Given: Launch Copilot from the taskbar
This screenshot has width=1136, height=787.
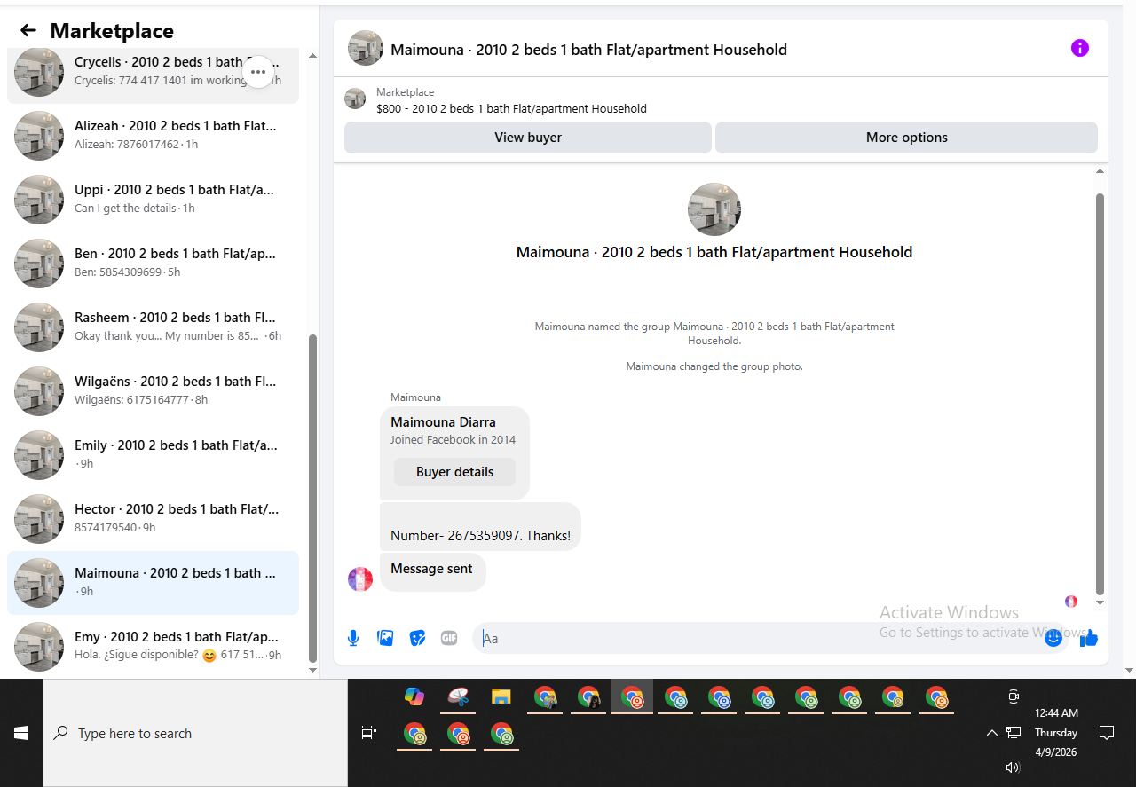Looking at the screenshot, I should click(414, 697).
